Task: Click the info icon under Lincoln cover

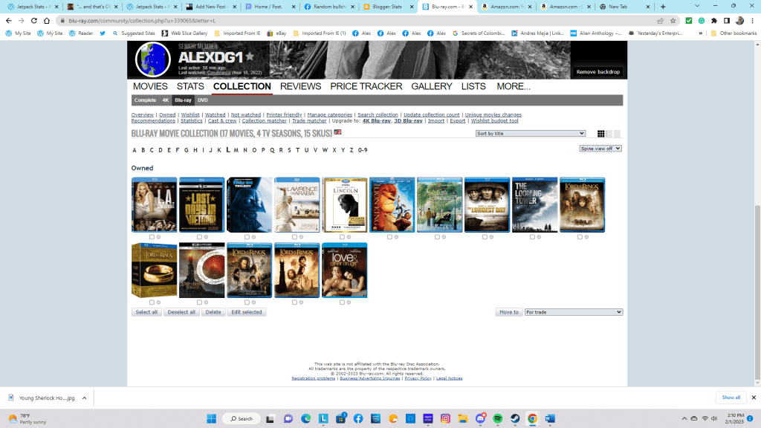Action: pyautogui.click(x=349, y=237)
